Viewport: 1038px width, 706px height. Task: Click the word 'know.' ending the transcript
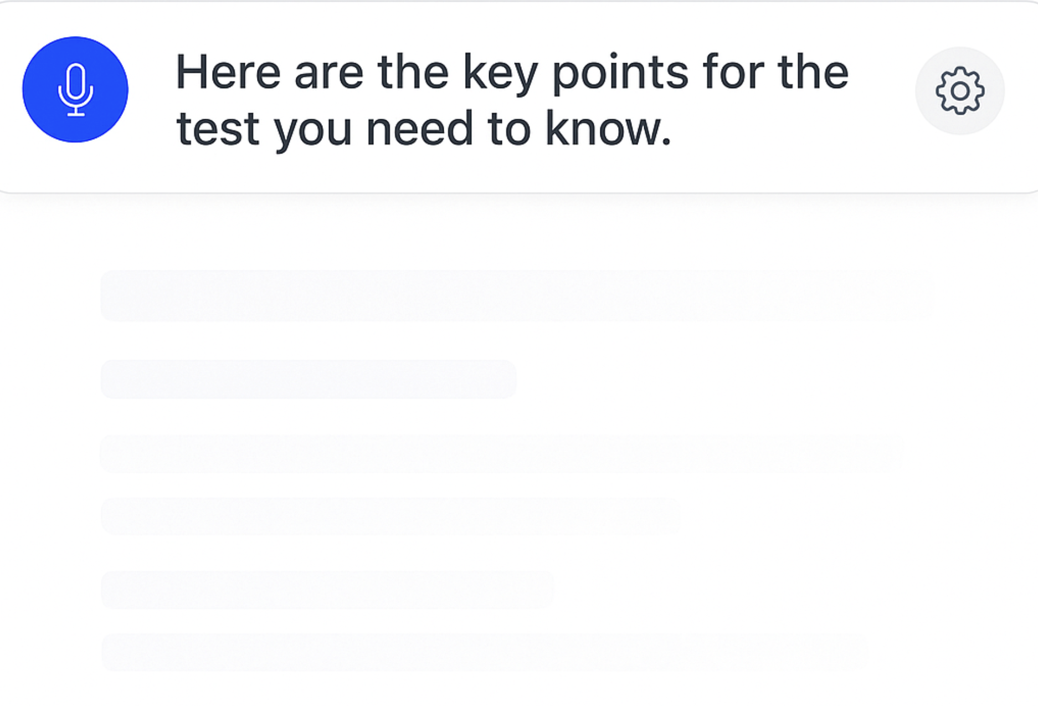pos(608,127)
